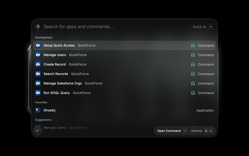Focus the Search for apps and commands field
Screen dimensions: 249x156
coord(79,27)
